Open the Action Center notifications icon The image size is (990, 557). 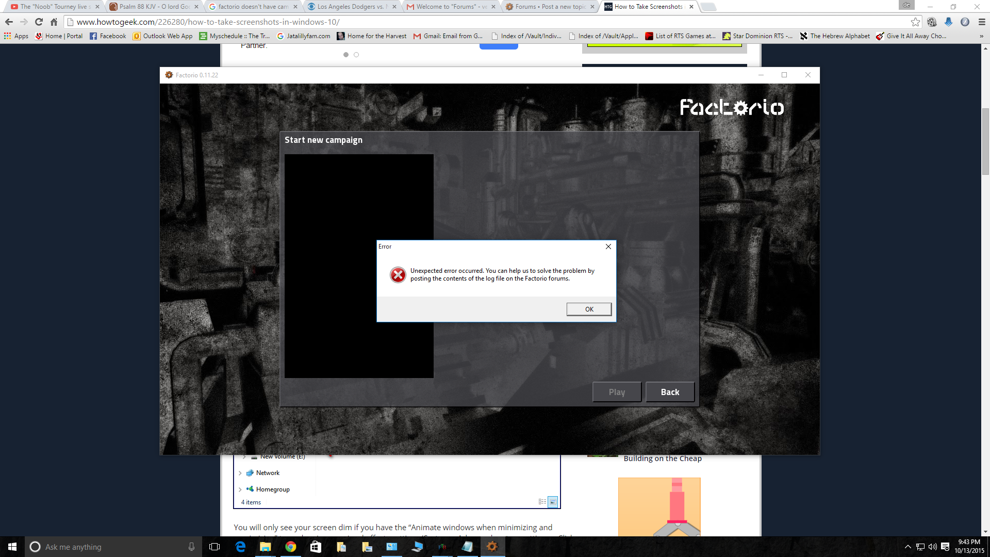click(945, 547)
